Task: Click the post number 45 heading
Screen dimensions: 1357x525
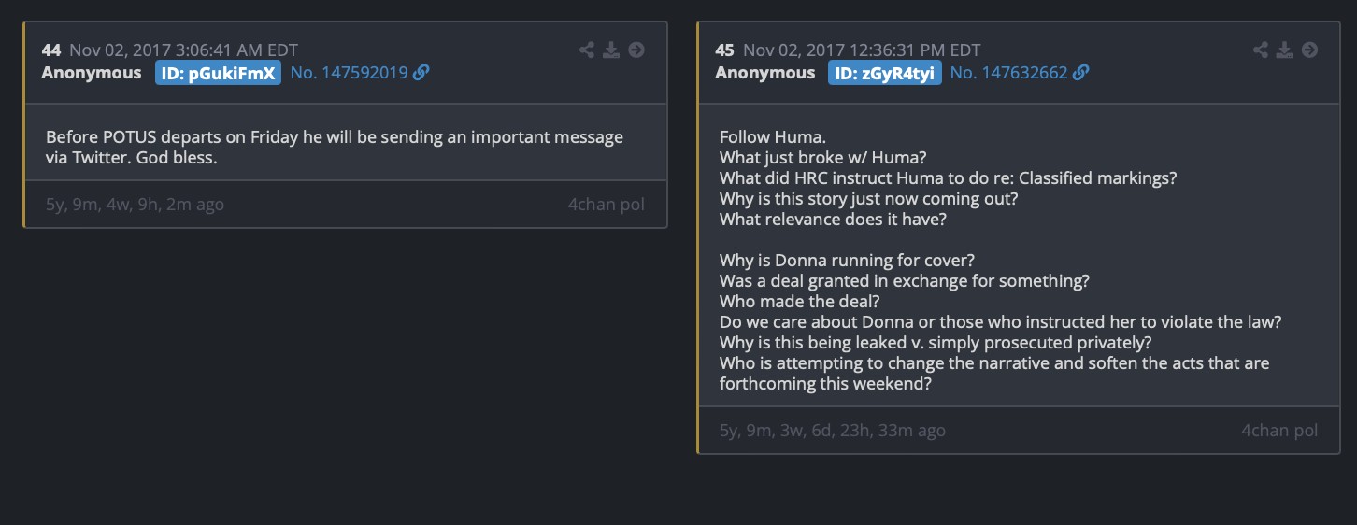Action: 725,50
